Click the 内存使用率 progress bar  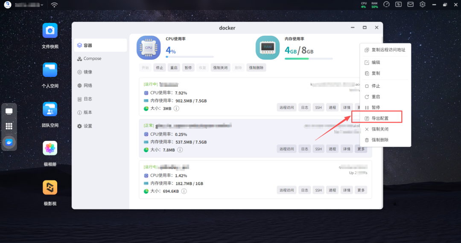pyautogui.click(x=309, y=59)
